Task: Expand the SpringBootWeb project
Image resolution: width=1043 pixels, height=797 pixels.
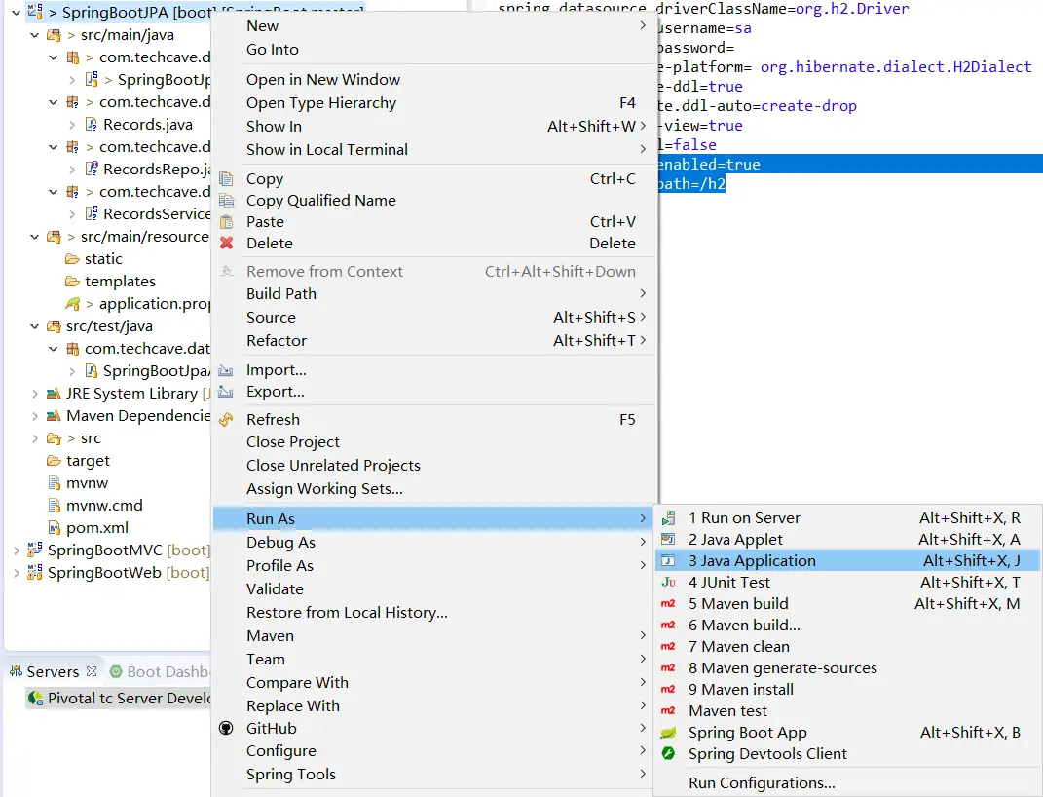Action: [x=16, y=572]
